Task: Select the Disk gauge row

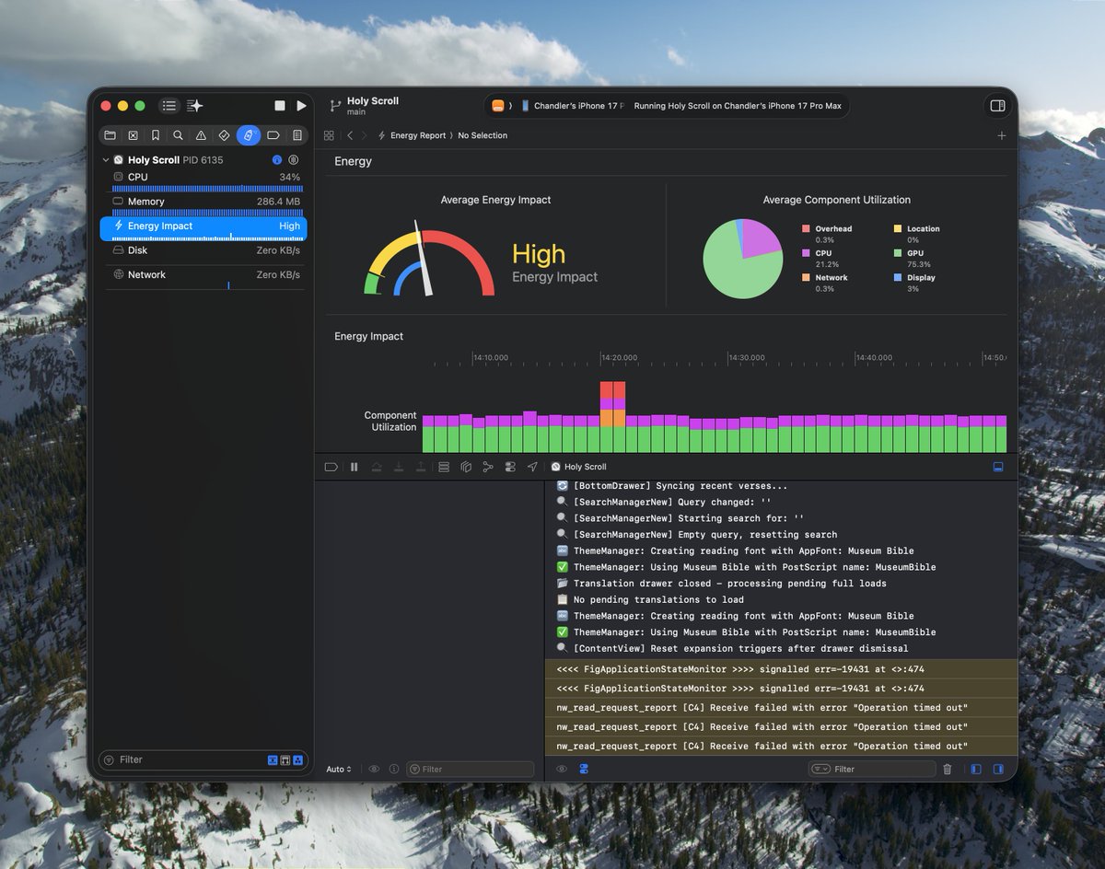Action: [204, 251]
